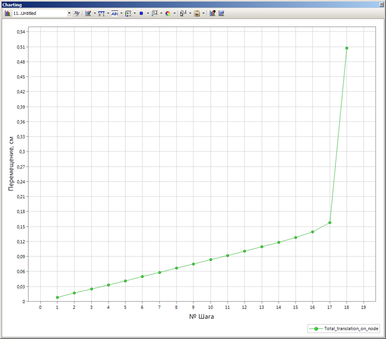Click the color wheel palette icon
This screenshot has width=386, height=339.
168,14
